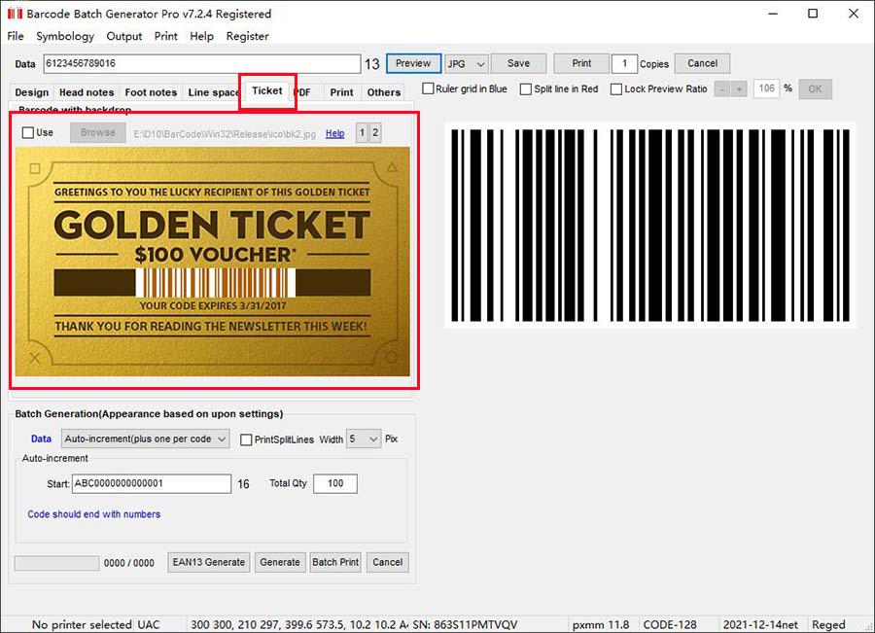Switch to the Others tab
The image size is (875, 633).
tap(384, 92)
